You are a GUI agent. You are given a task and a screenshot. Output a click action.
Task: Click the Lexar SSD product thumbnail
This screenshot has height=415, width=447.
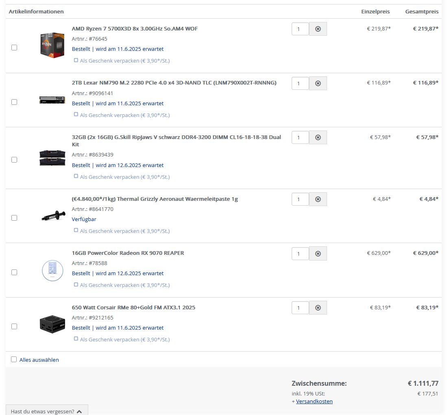tap(52, 100)
